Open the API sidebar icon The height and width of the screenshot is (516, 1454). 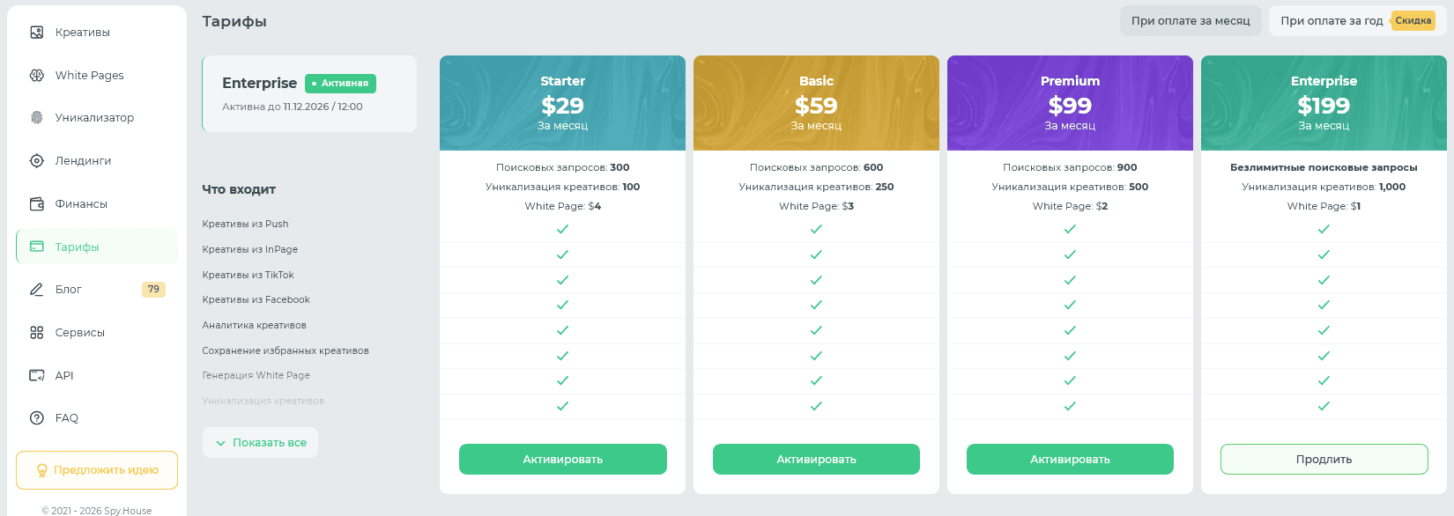coord(37,376)
